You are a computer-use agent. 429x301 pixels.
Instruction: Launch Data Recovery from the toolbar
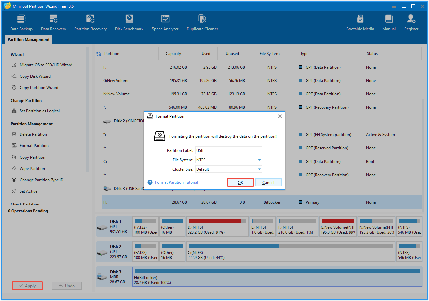[x=53, y=22]
